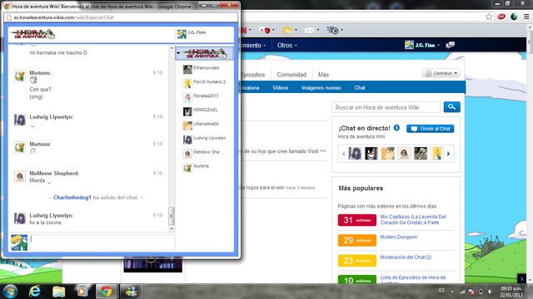This screenshot has height=299, width=533.
Task: Click the blue search magnifier button
Action: (451, 107)
